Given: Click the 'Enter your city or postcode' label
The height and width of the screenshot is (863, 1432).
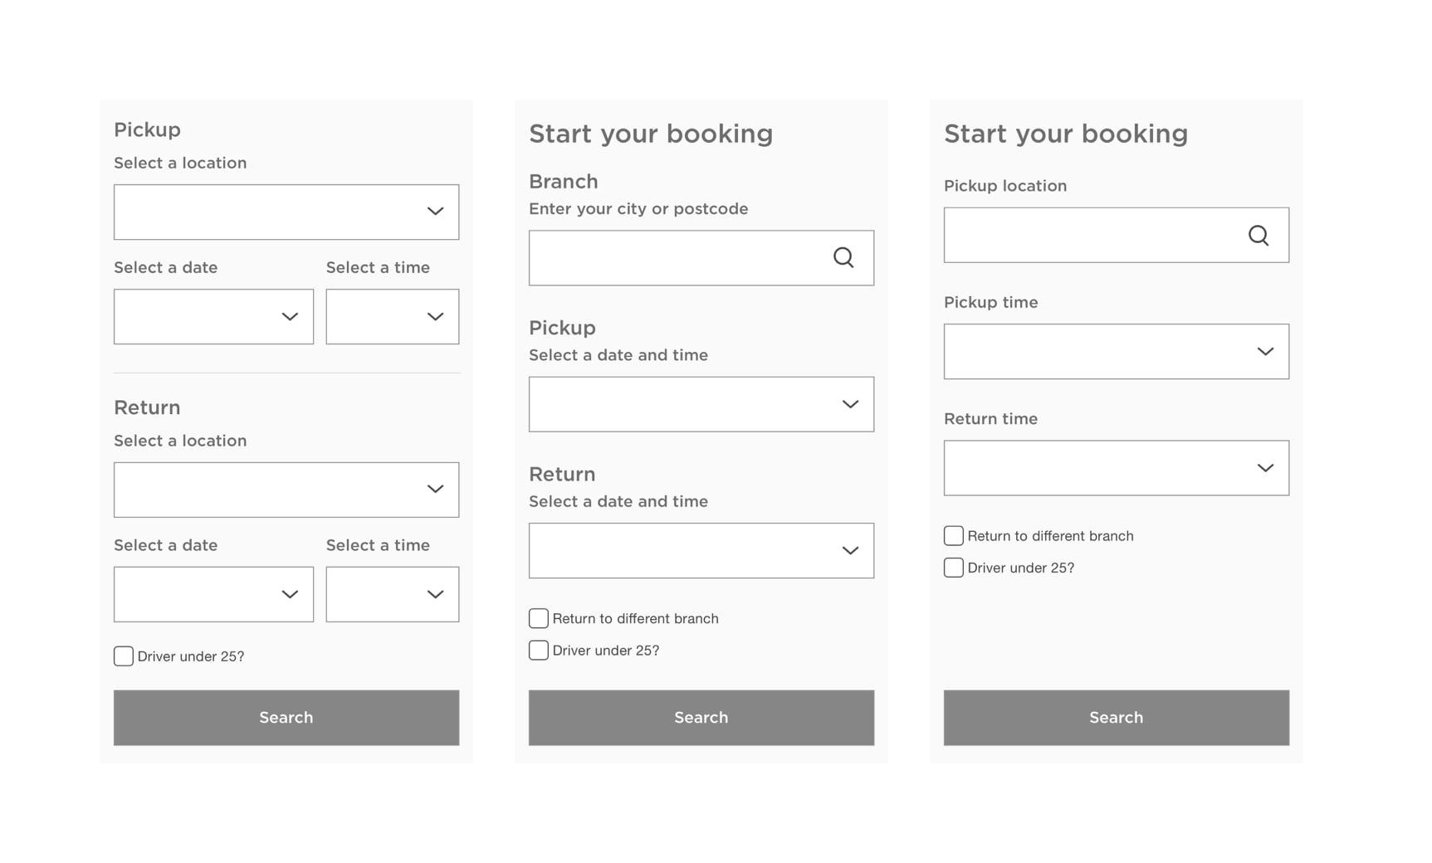Looking at the screenshot, I should tap(638, 209).
